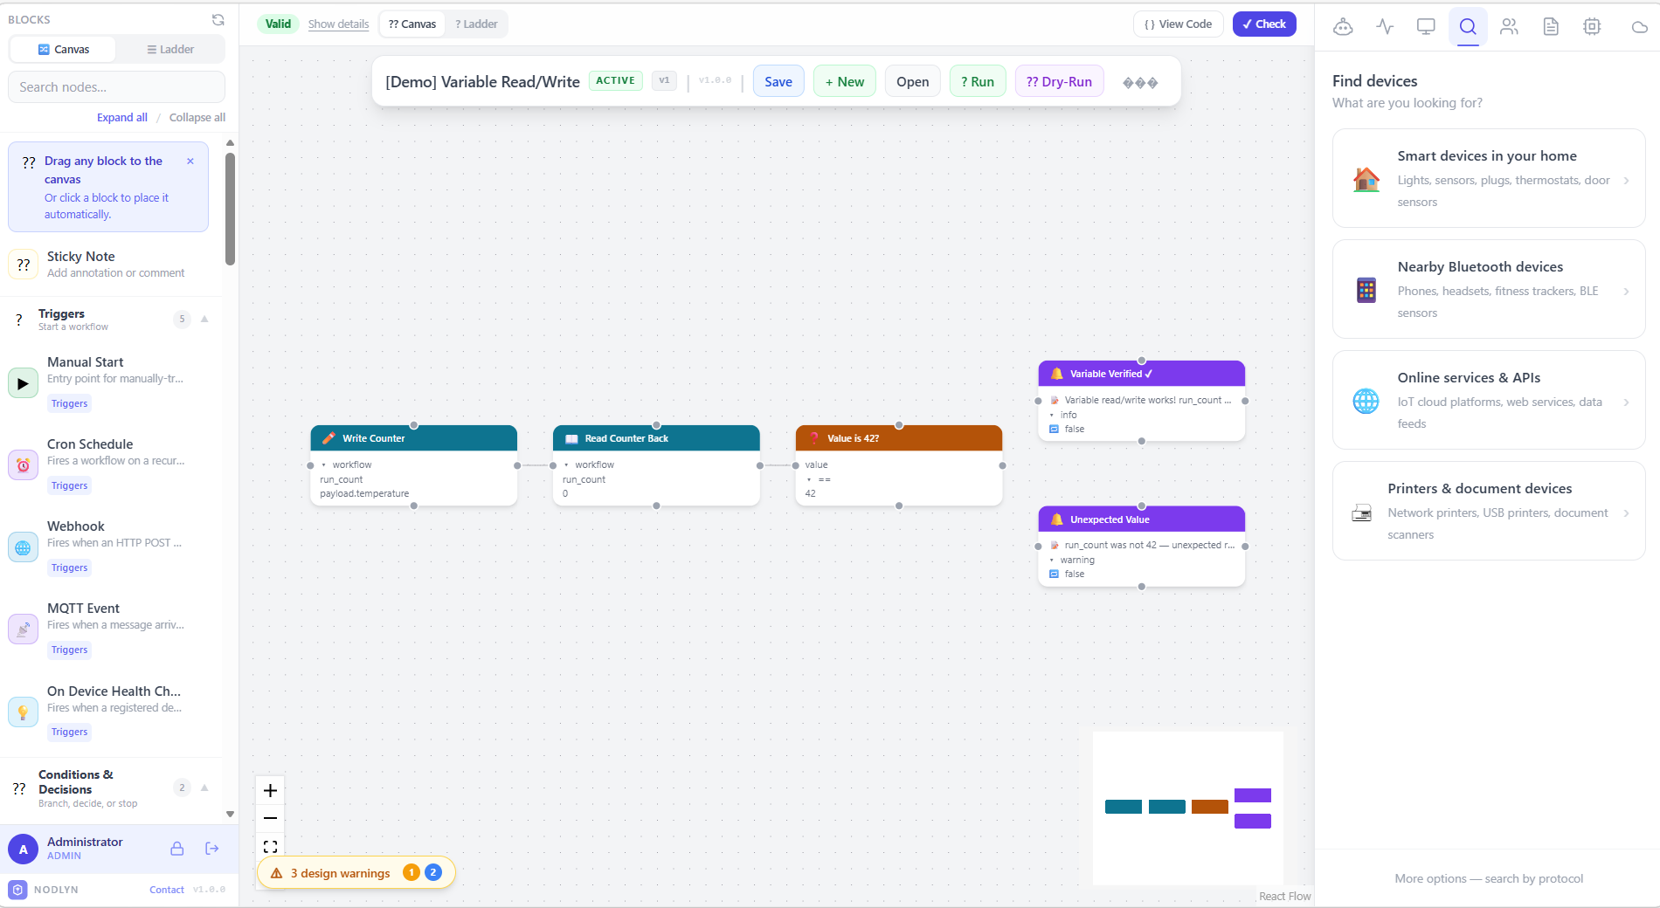This screenshot has height=908, width=1660.
Task: Collapse the Conditions & Decisions section
Action: coord(204,788)
